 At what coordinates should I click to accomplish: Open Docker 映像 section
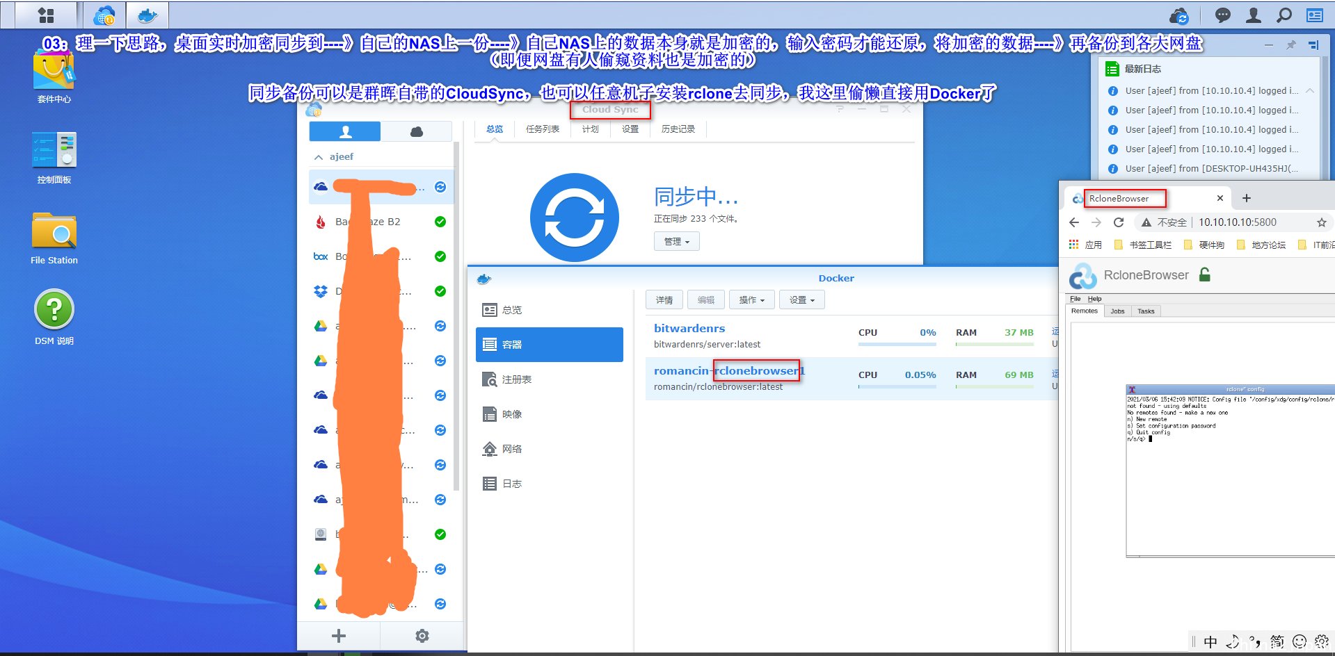point(550,414)
